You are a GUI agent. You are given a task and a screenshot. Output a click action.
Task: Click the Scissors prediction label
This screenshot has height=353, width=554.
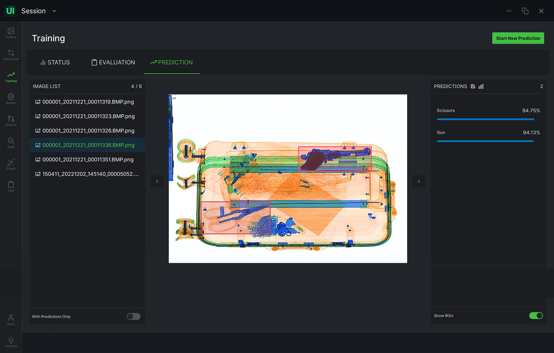point(446,110)
